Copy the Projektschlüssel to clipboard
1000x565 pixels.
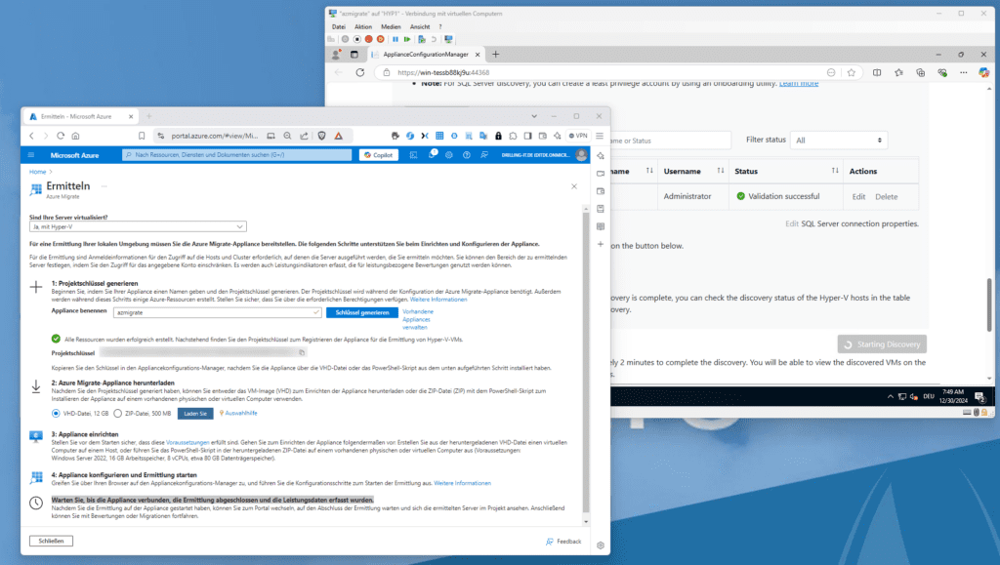click(x=302, y=352)
